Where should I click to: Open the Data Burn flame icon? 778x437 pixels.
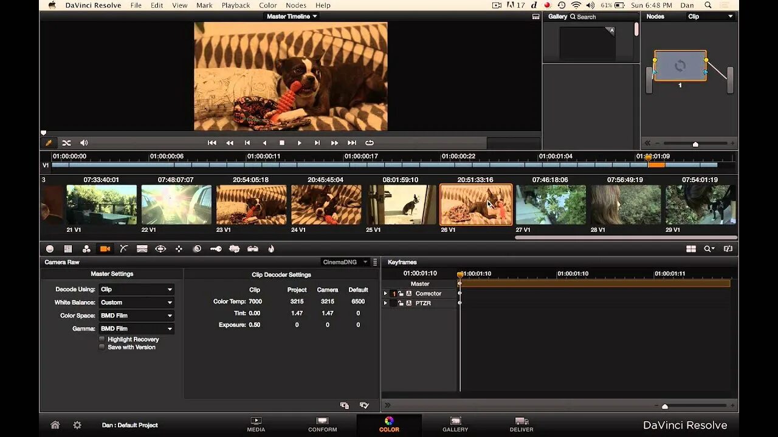[271, 249]
